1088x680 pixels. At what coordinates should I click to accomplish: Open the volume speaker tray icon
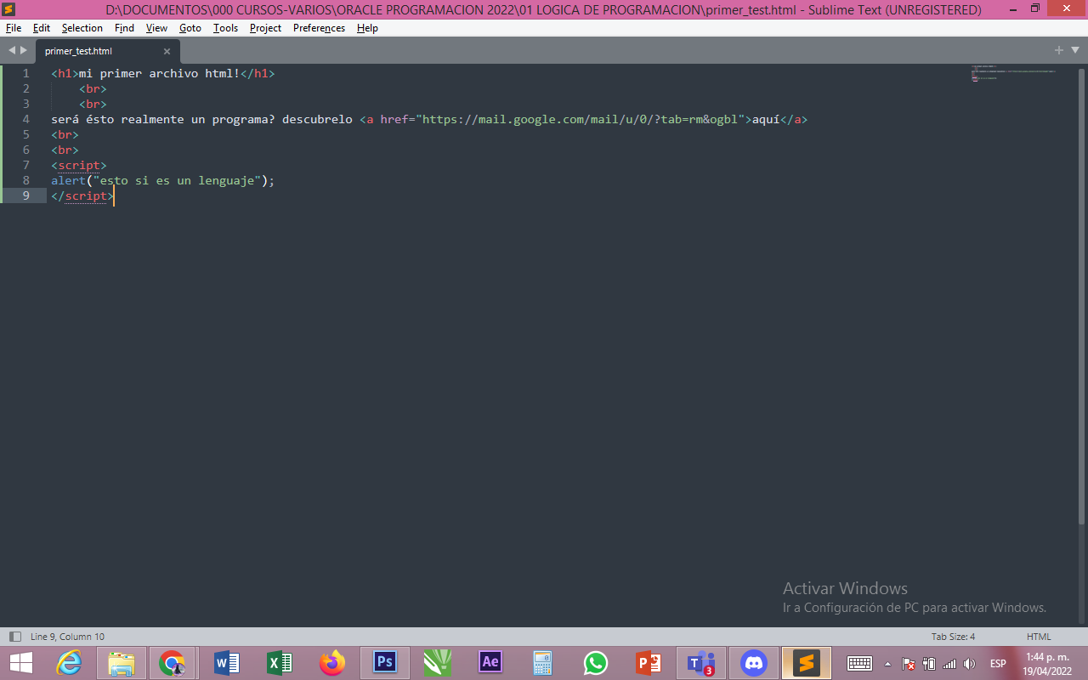969,663
